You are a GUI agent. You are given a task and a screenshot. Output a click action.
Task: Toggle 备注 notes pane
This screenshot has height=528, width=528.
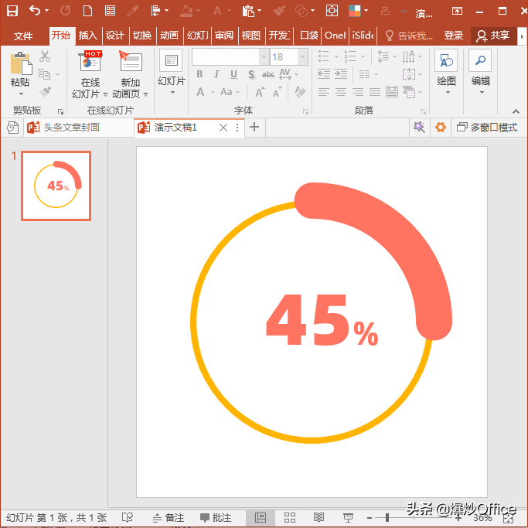[x=168, y=518]
